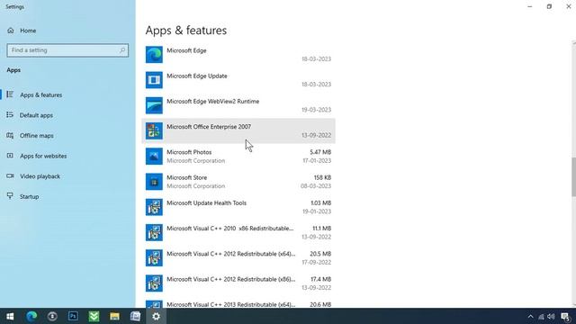Viewport: 576px width, 324px height.
Task: Click the 13-09-2022 date of Office
Action: pyautogui.click(x=316, y=135)
